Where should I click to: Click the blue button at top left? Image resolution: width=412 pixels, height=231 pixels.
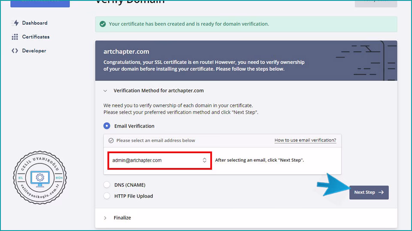40,3
